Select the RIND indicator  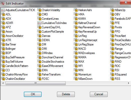click(118, 62)
